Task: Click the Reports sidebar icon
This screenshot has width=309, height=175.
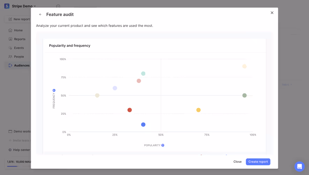Action: 10,39
